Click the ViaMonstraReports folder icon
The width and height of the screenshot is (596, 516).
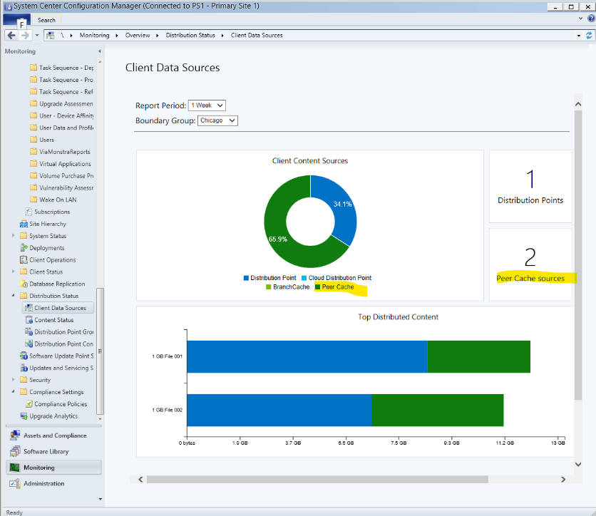coord(34,152)
